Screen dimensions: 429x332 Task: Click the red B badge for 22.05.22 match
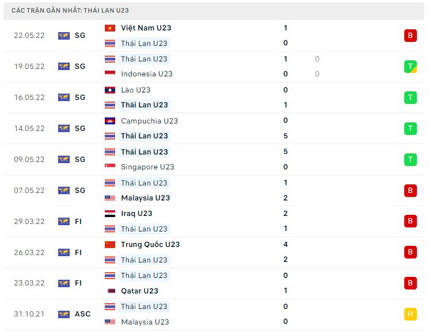(x=410, y=36)
